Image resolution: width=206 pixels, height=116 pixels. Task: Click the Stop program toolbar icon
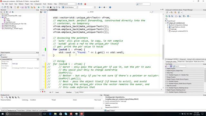pyautogui.click(x=51, y=7)
